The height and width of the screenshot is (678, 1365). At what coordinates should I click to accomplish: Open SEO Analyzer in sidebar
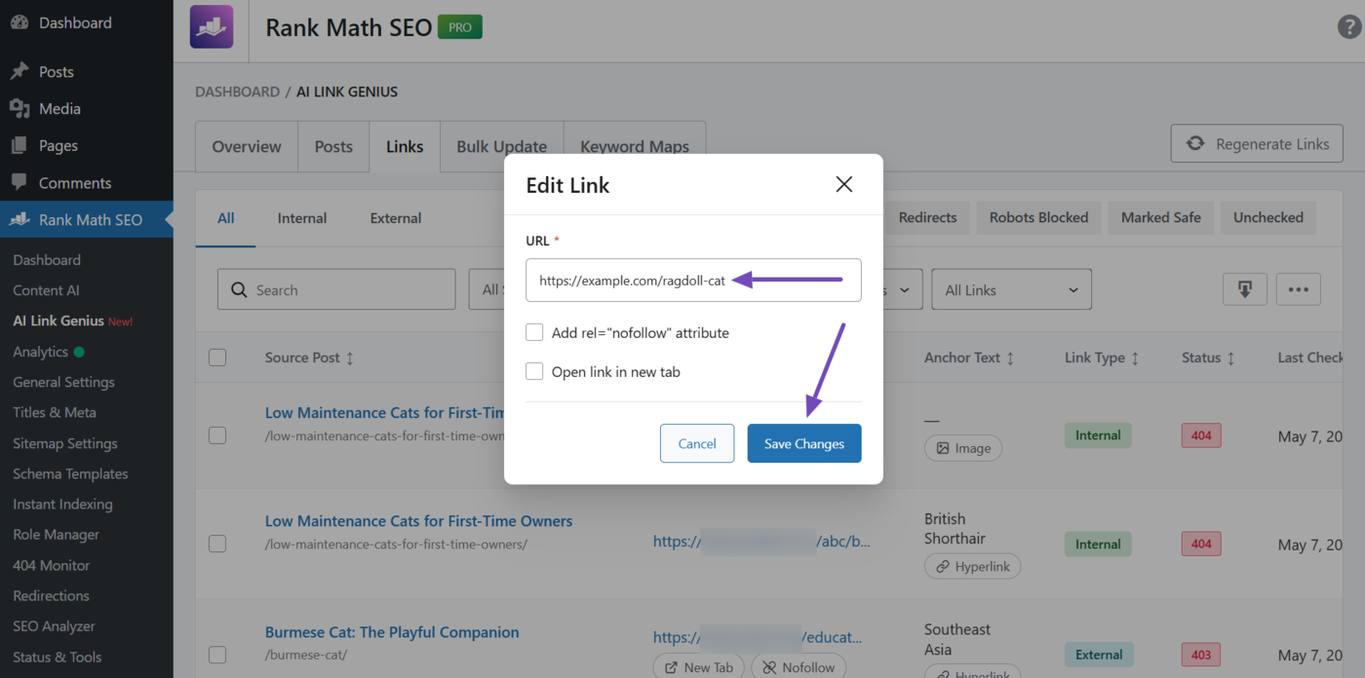tap(54, 626)
